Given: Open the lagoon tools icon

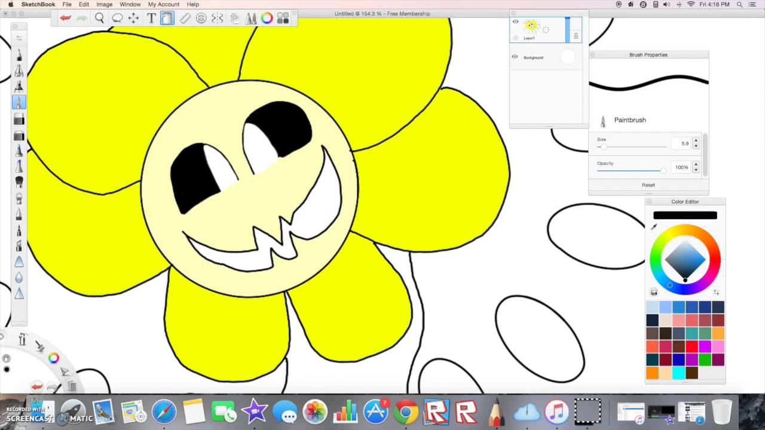Looking at the screenshot, I should 22,339.
